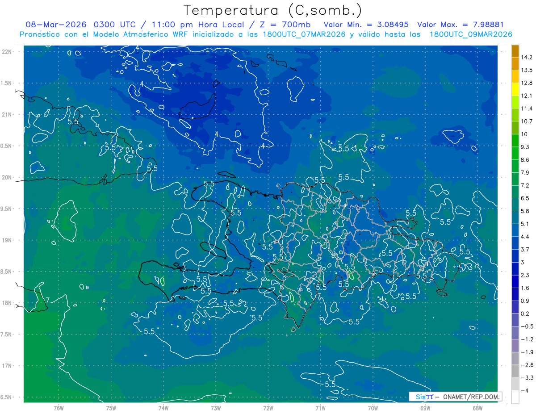Pick the green legend swatch between 10 and 9.3
536x414 pixels.
tap(515, 141)
